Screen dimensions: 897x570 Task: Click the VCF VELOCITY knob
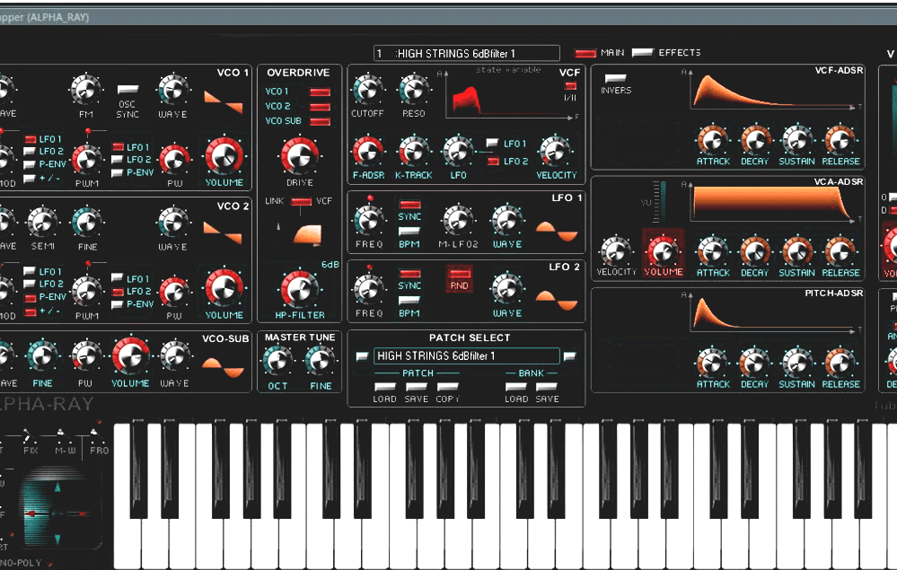555,151
